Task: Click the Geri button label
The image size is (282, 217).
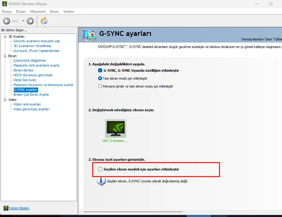Action: (15, 21)
